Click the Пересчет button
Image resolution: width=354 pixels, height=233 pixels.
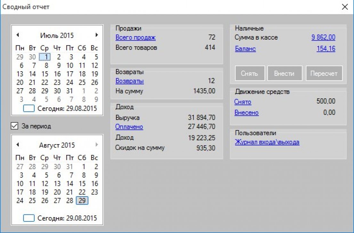point(324,73)
